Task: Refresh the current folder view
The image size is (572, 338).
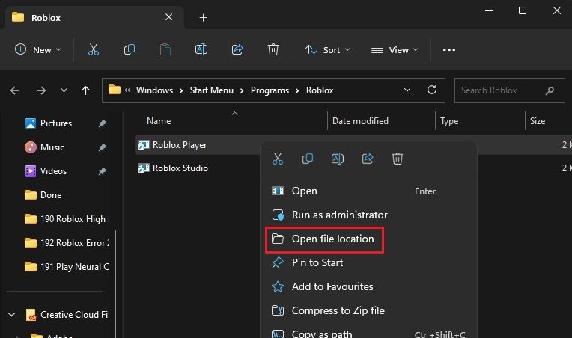Action: (431, 90)
